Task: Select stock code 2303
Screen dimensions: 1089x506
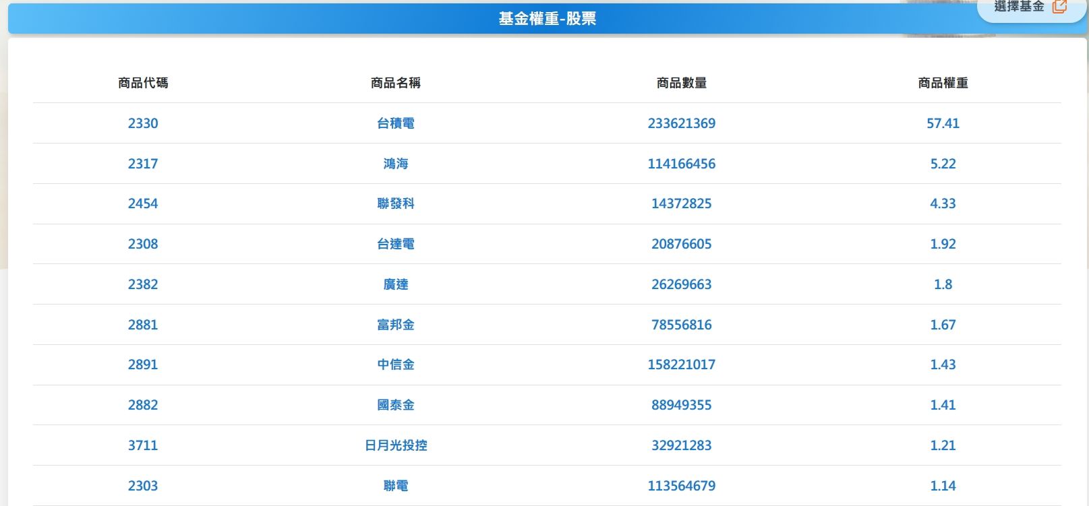Action: 143,486
